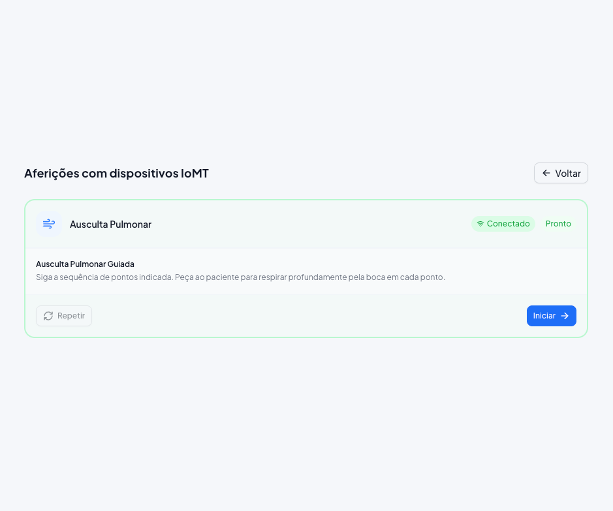Click the Conectado text in the badge
The width and height of the screenshot is (613, 511).
pyautogui.click(x=509, y=224)
